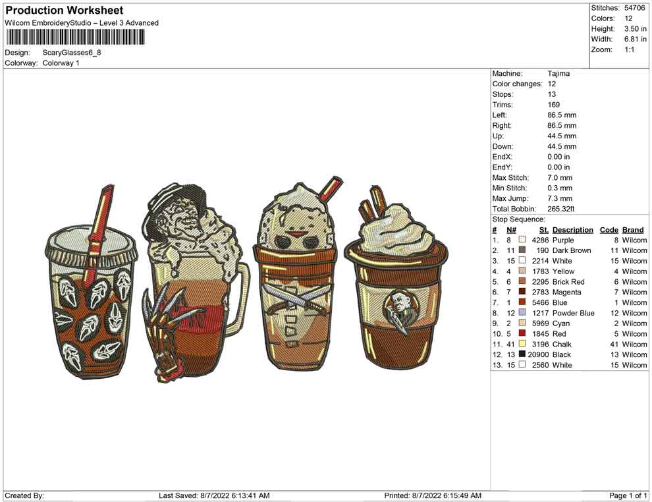Select the Magenta thread swatch
The height and width of the screenshot is (502, 652).
[522, 292]
